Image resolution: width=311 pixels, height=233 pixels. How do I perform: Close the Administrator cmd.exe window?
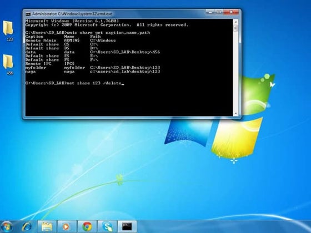(x=231, y=12)
